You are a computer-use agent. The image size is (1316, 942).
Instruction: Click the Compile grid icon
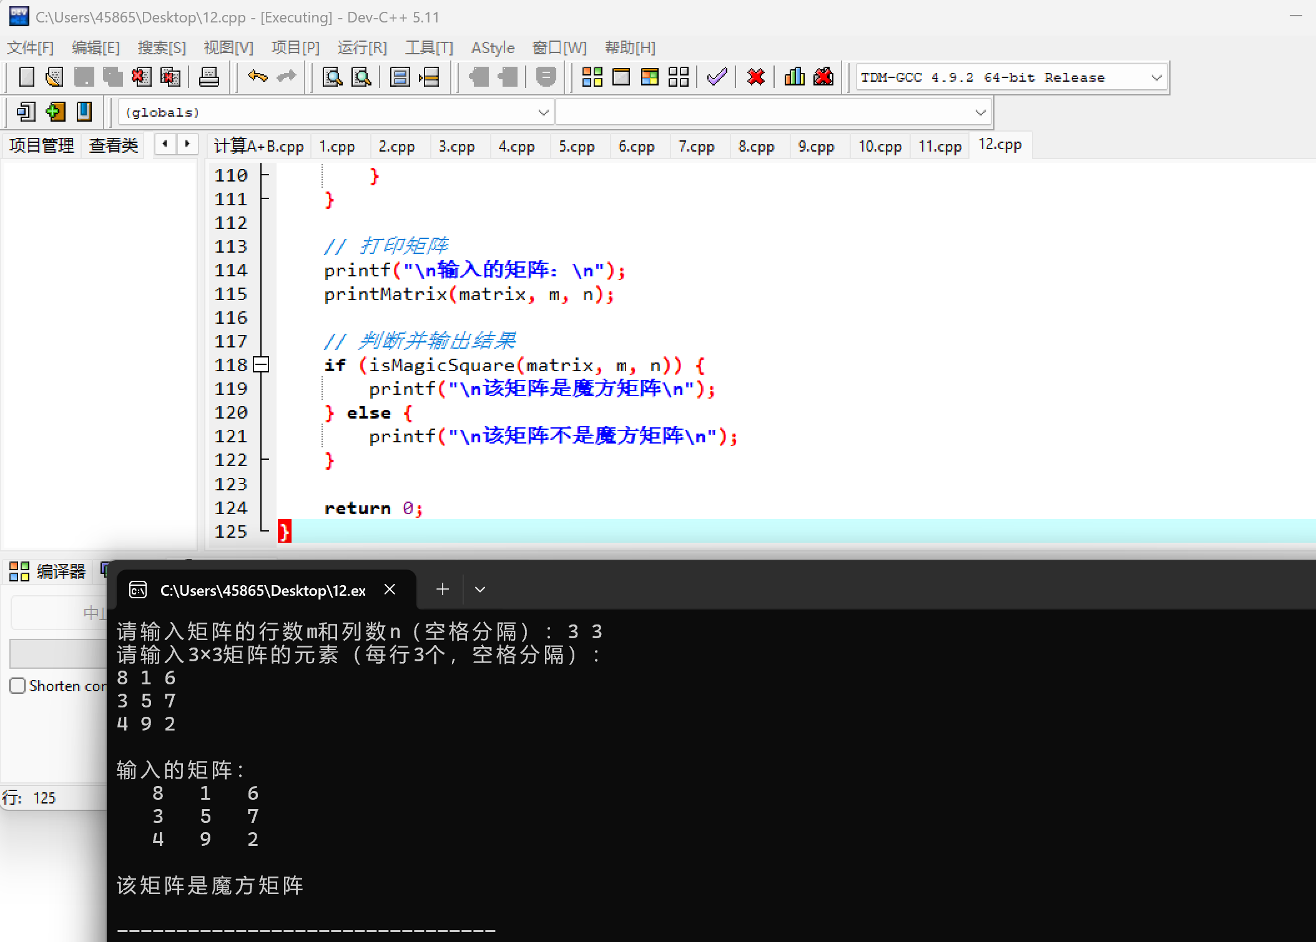coord(591,77)
